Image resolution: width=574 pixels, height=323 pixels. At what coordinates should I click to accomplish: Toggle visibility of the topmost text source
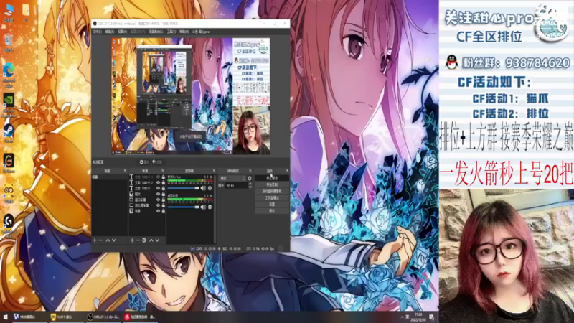[158, 177]
